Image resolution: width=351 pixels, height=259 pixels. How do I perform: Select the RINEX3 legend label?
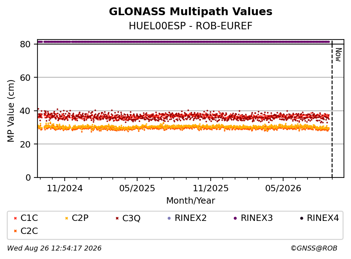point(257,218)
